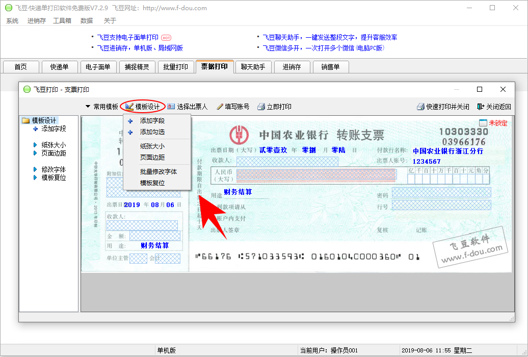Click the 关闭返回 button
Image resolution: width=528 pixels, height=357 pixels.
pos(494,107)
